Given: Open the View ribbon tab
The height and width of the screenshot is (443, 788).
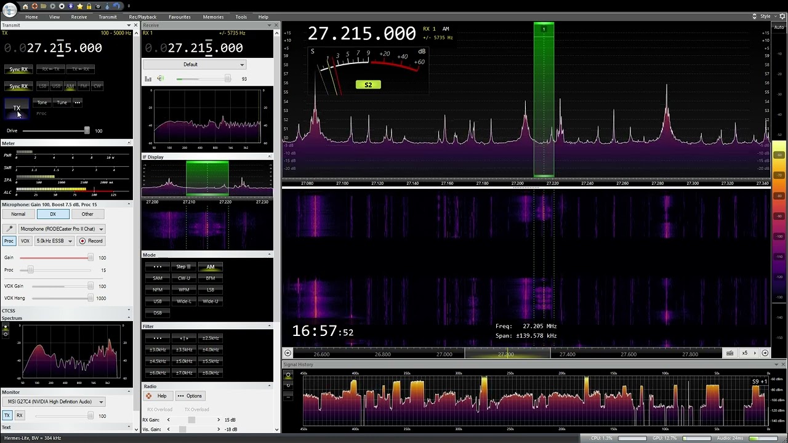Looking at the screenshot, I should [54, 17].
